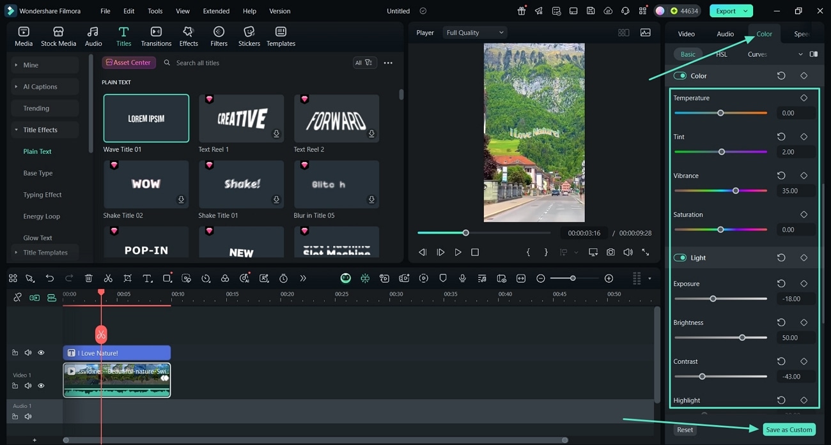Screen dimensions: 831x445
Task: Select the Add Text tool in the timeline toolbar
Action: [148, 278]
